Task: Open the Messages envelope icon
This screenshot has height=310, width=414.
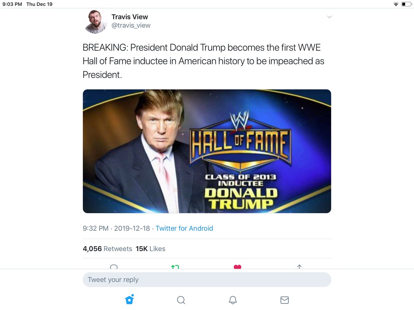Action: (x=285, y=300)
